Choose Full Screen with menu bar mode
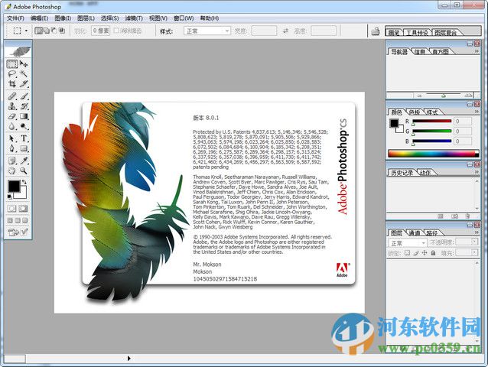 pyautogui.click(x=18, y=220)
